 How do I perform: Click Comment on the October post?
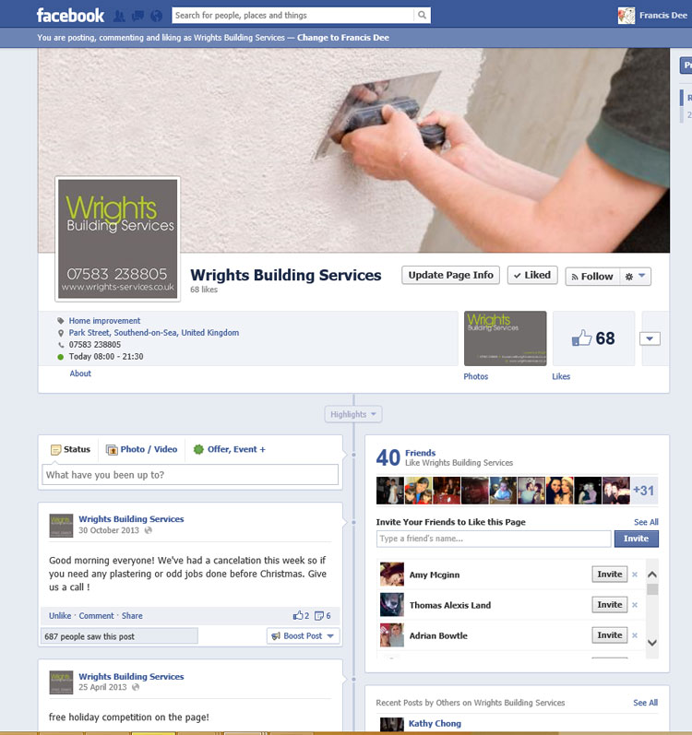point(96,615)
